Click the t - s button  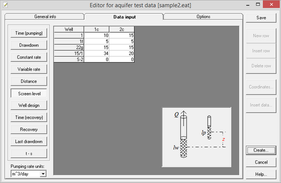(29, 153)
